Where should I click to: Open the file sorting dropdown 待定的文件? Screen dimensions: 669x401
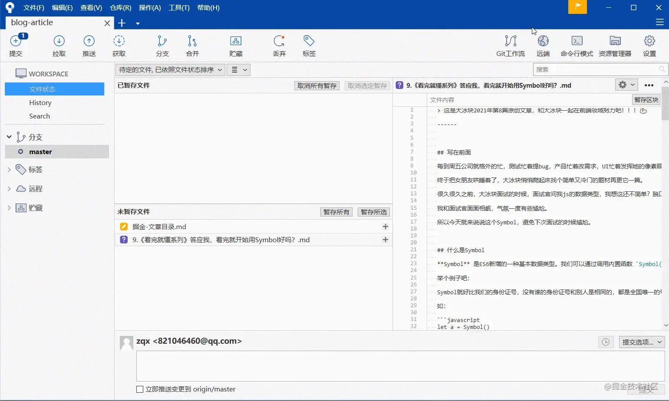point(171,69)
